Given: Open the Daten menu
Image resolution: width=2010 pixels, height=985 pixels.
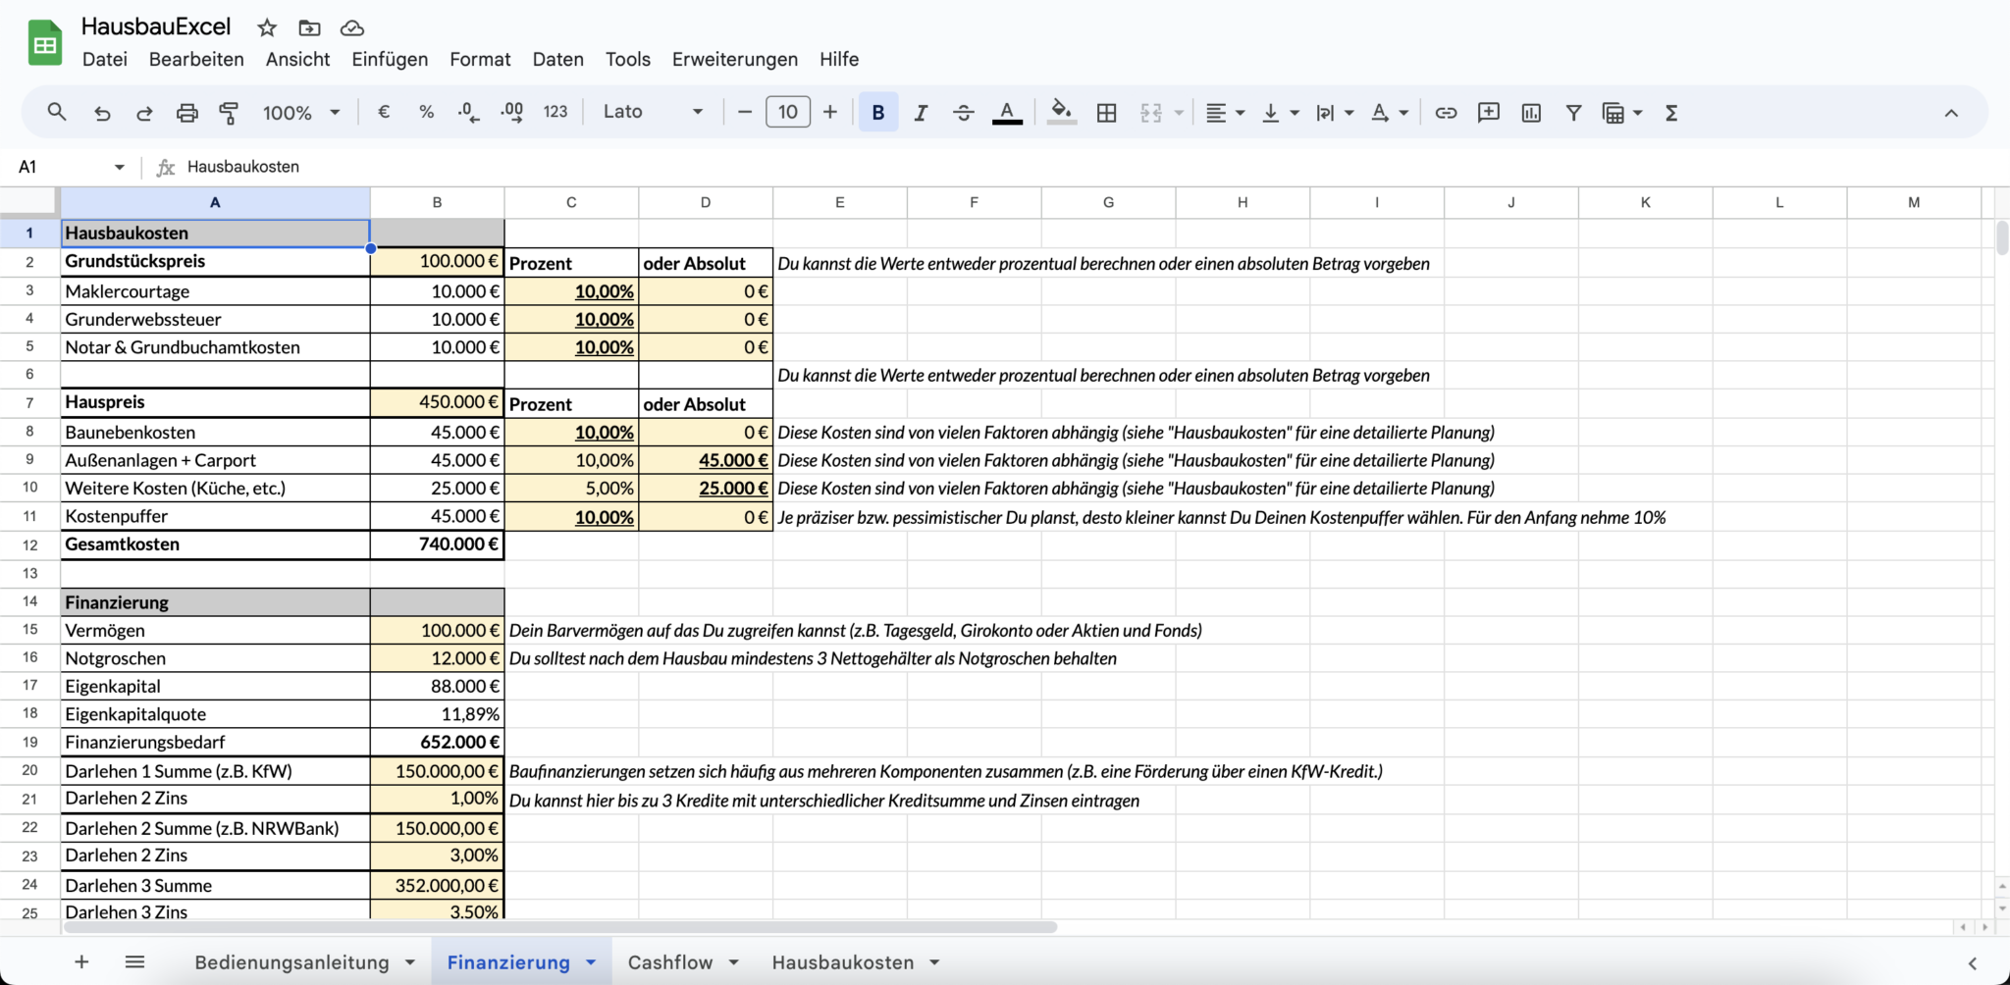Looking at the screenshot, I should click(557, 59).
